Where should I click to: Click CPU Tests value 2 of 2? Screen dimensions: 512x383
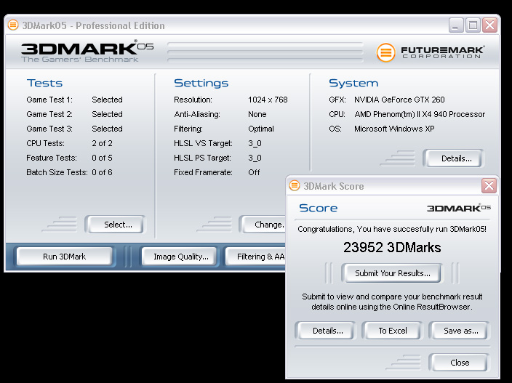[102, 143]
